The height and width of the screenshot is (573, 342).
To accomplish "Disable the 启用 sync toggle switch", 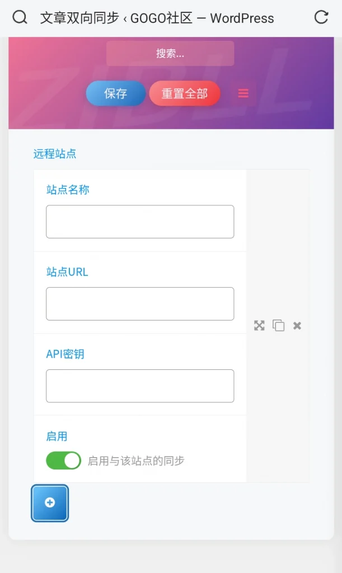I will 64,461.
